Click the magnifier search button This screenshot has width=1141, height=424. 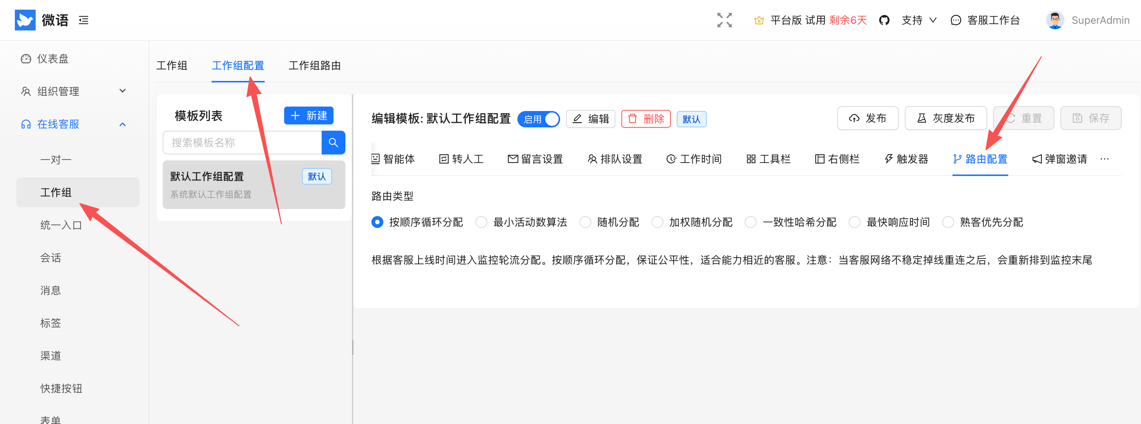(333, 143)
